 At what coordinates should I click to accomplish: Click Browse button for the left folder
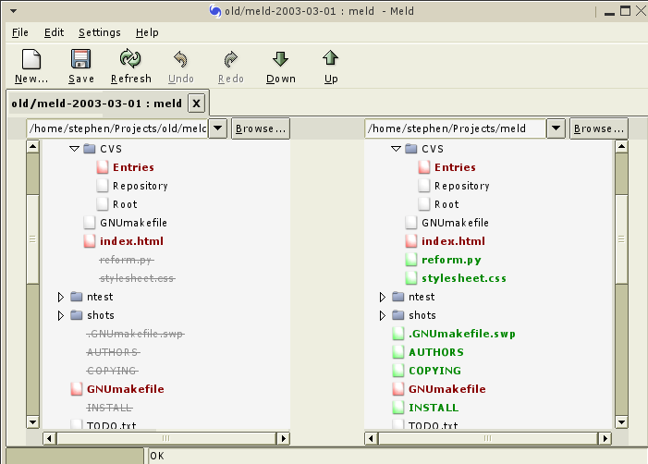pos(261,128)
